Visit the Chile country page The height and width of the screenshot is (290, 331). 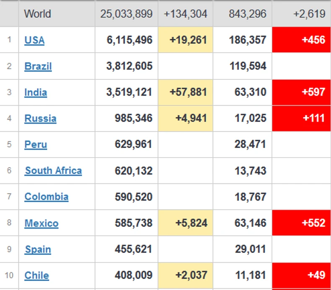36,275
